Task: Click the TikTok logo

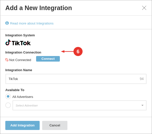Action: [18, 43]
